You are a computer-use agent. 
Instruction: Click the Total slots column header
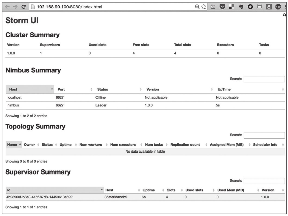[x=183, y=45]
